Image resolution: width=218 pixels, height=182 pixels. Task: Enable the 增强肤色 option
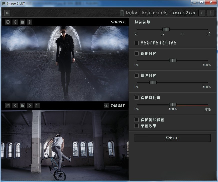[137, 76]
